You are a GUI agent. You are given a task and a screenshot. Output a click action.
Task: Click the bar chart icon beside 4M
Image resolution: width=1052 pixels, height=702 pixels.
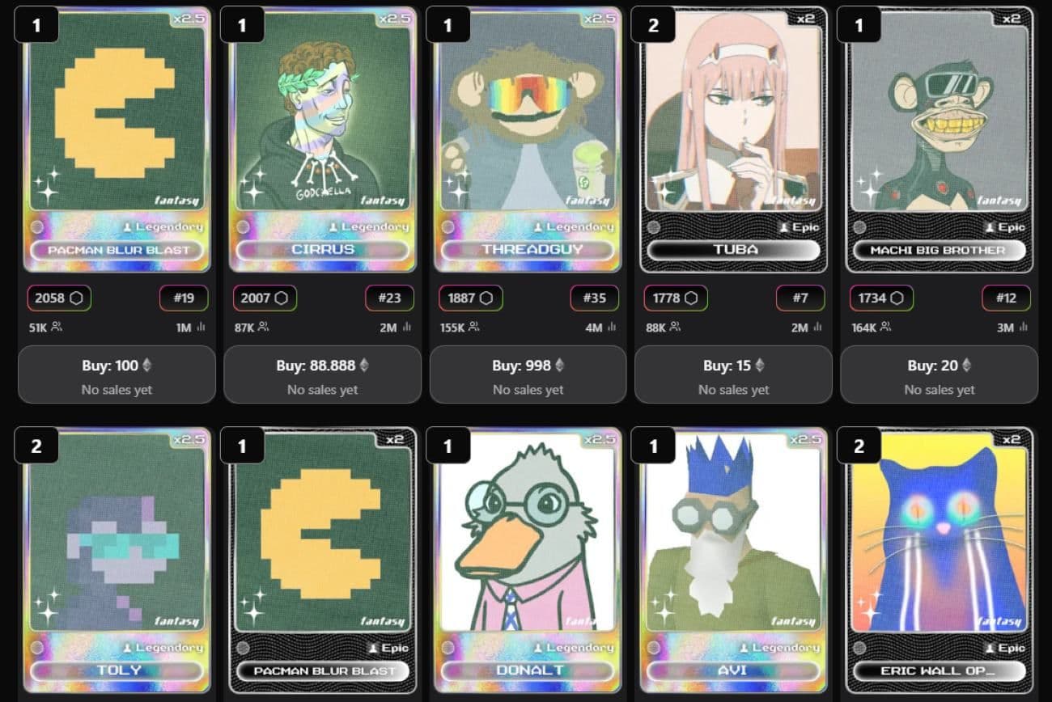point(612,327)
